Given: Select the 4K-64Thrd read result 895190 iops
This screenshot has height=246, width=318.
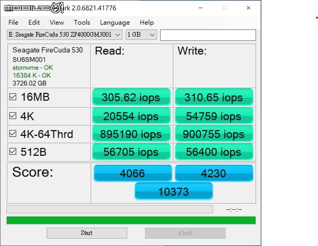Looking at the screenshot, I should 131,134.
